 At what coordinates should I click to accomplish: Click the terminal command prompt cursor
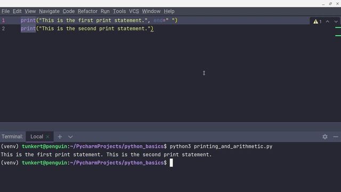pos(171,163)
